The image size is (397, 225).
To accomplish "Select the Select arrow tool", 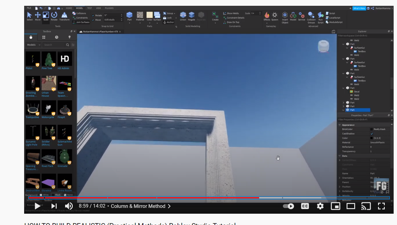I will point(29,16).
